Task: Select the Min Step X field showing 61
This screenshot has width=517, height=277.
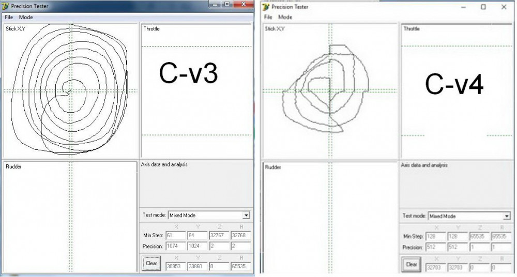Action: point(176,236)
